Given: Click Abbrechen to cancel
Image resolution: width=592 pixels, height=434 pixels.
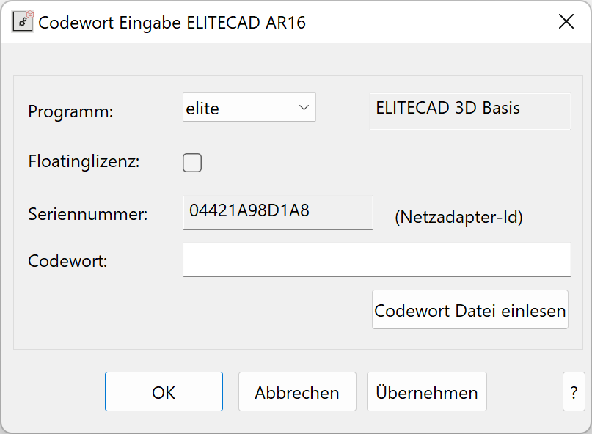Looking at the screenshot, I should [297, 391].
